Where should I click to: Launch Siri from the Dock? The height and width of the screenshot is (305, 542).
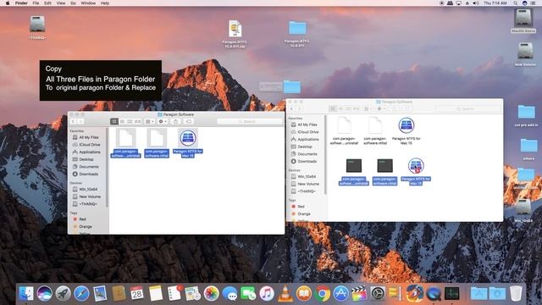[x=45, y=294]
